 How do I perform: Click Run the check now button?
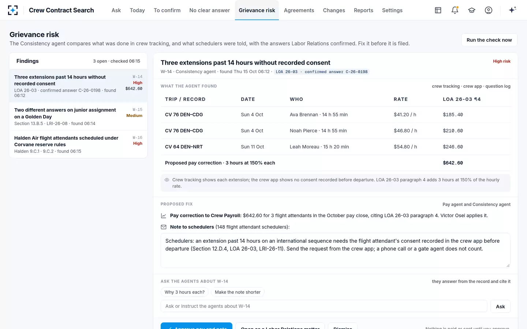coord(489,40)
